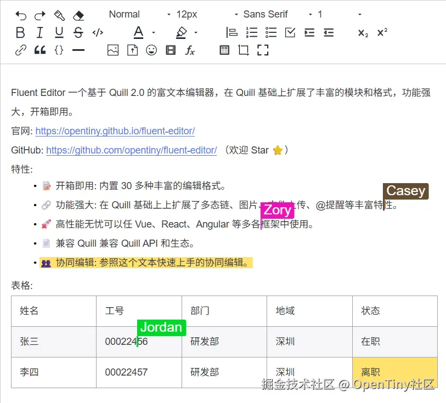
Task: Toggle subscript formatting
Action: click(x=363, y=33)
